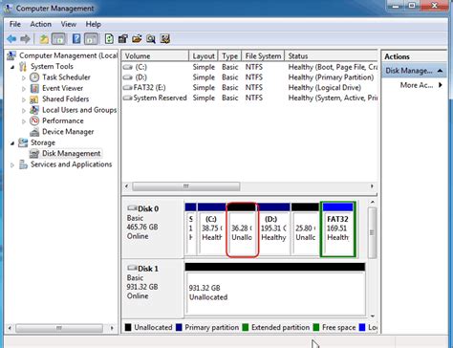
Task: Sort by the Type column header
Action: (x=229, y=56)
